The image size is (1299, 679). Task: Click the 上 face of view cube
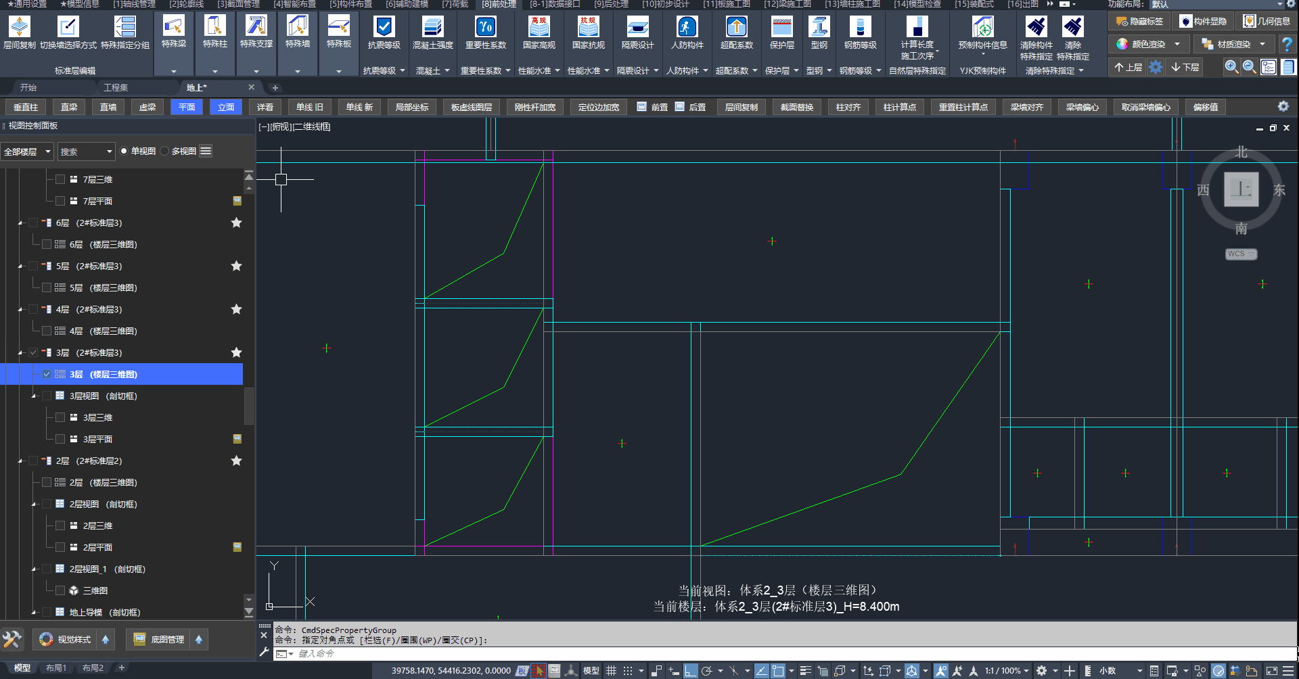click(x=1241, y=189)
